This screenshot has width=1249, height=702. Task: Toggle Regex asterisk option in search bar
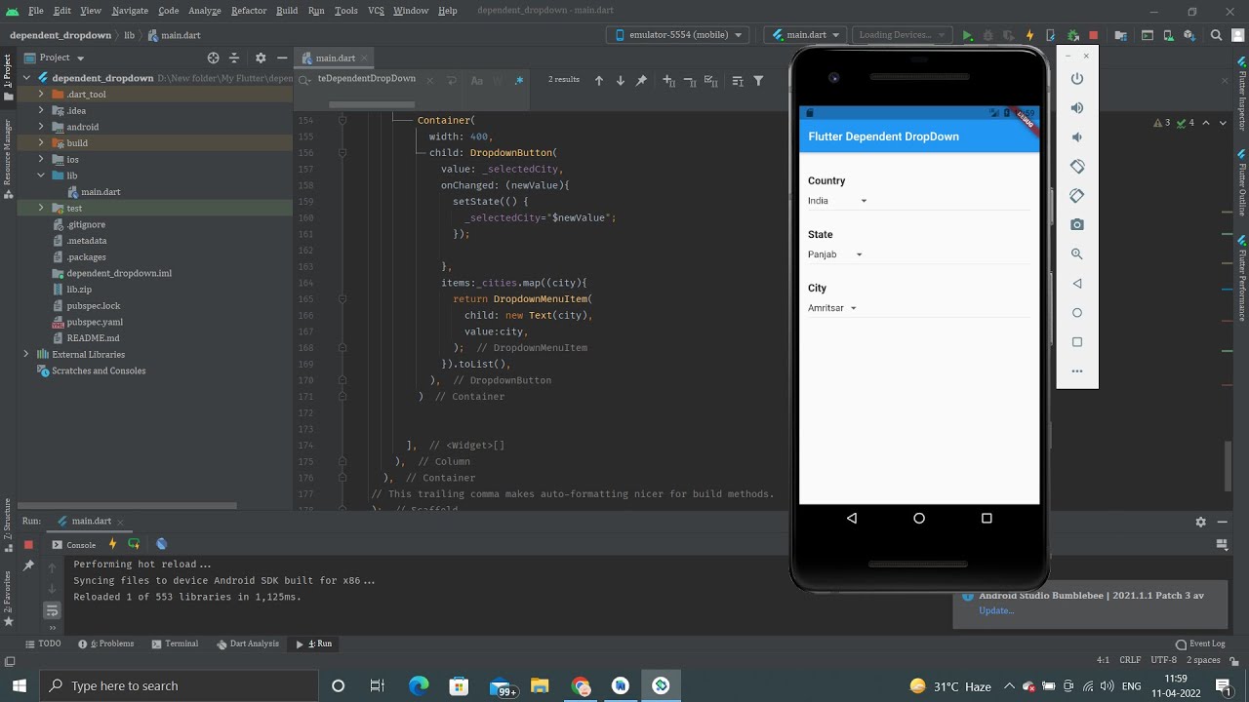tap(519, 80)
